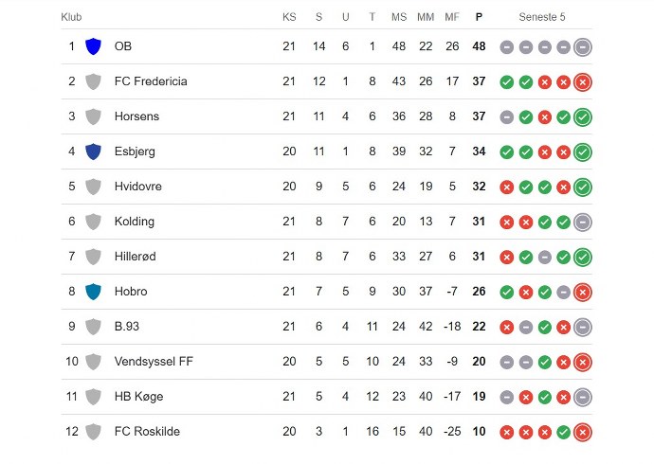Click OB's latest grey draw icon
Viewport: 654px width, 464px height.
[583, 46]
